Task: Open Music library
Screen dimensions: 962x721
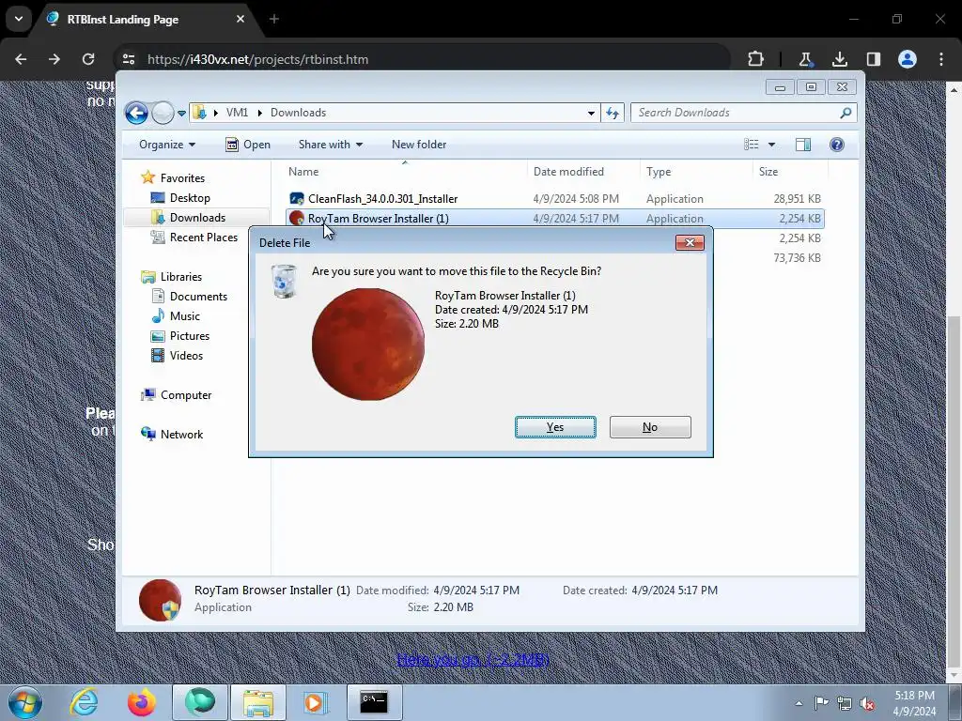Action: [185, 316]
